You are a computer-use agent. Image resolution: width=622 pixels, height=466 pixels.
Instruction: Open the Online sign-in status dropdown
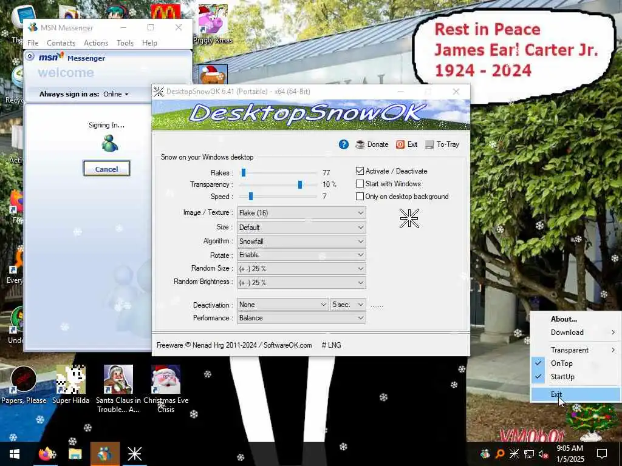[116, 94]
